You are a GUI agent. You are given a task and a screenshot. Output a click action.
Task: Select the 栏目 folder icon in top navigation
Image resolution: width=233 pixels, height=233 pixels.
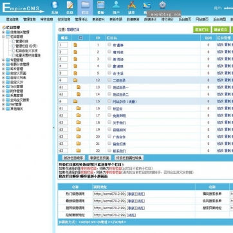[x=85, y=5]
